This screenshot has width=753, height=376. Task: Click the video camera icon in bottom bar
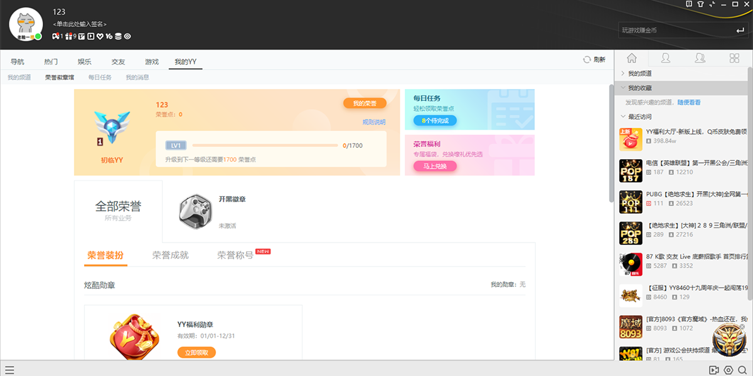point(714,370)
